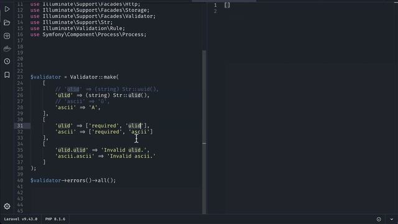Click 'Invalid ascii.' message string
This screenshot has width=398, height=224.
coord(131,156)
